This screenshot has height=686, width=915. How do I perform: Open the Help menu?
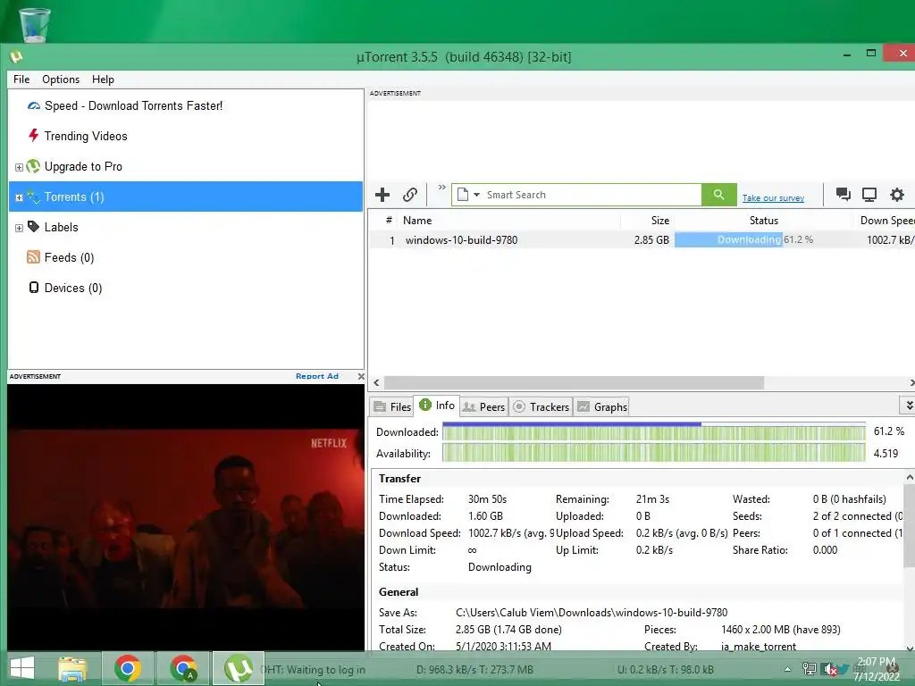(x=103, y=79)
